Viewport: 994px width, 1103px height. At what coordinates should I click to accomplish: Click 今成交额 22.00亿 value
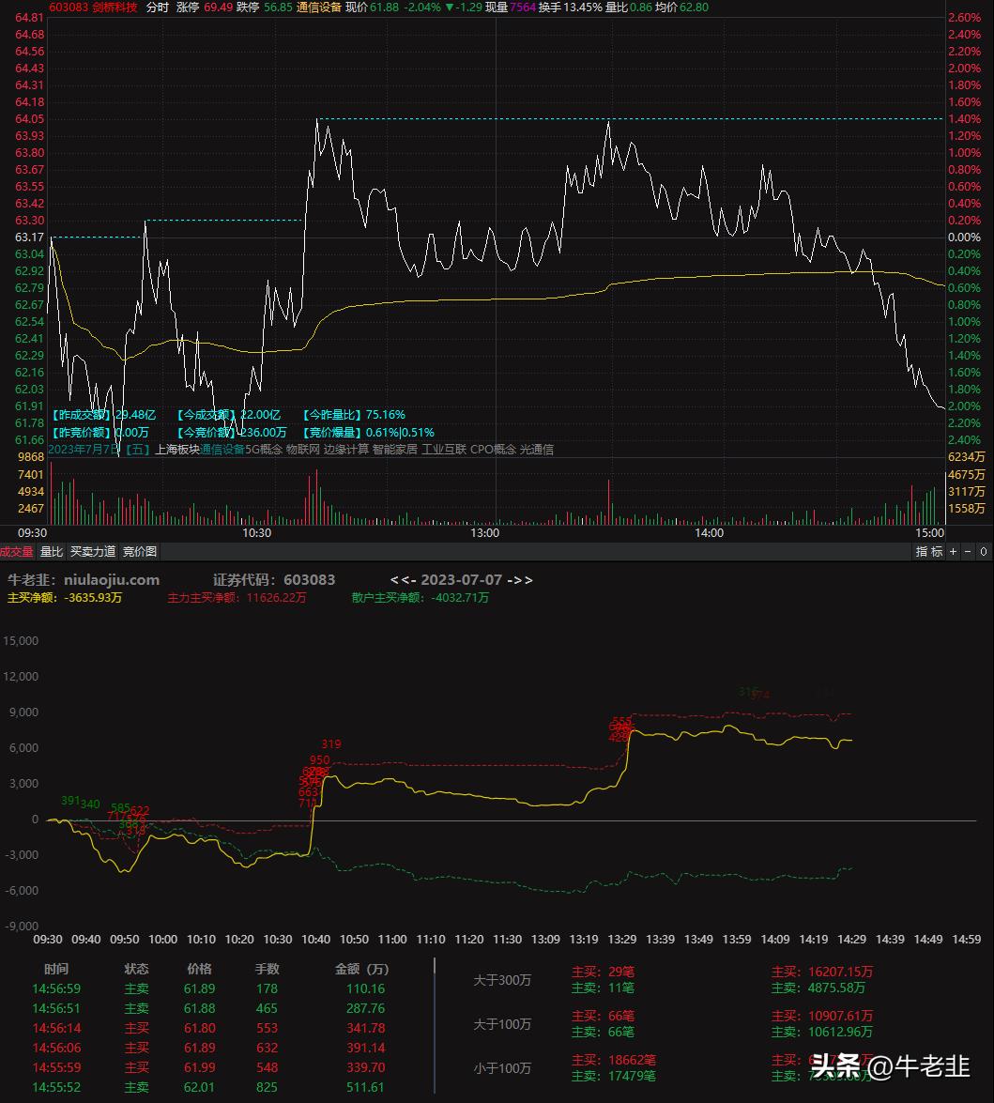[228, 415]
